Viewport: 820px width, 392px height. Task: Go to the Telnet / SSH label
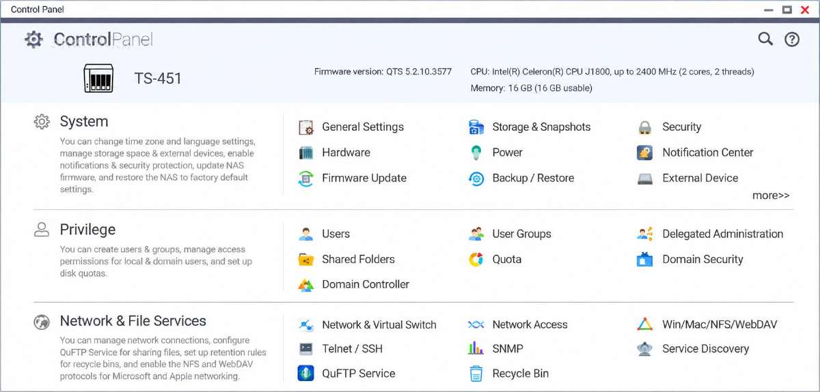coord(353,349)
